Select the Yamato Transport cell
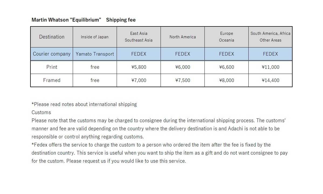Viewport: 323px width, 194px height. (95, 54)
